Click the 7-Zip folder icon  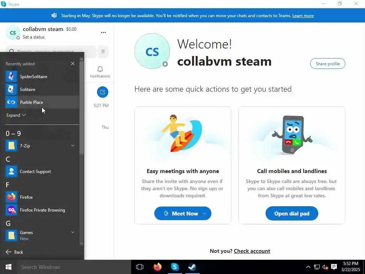pyautogui.click(x=11, y=146)
